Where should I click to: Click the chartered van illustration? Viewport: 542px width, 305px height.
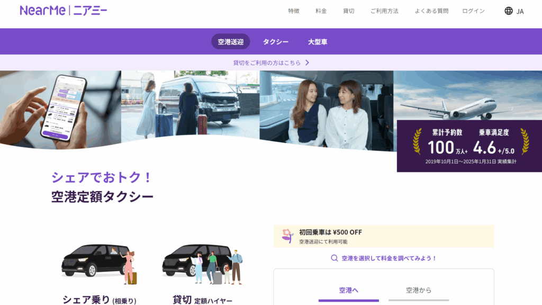pos(202,263)
